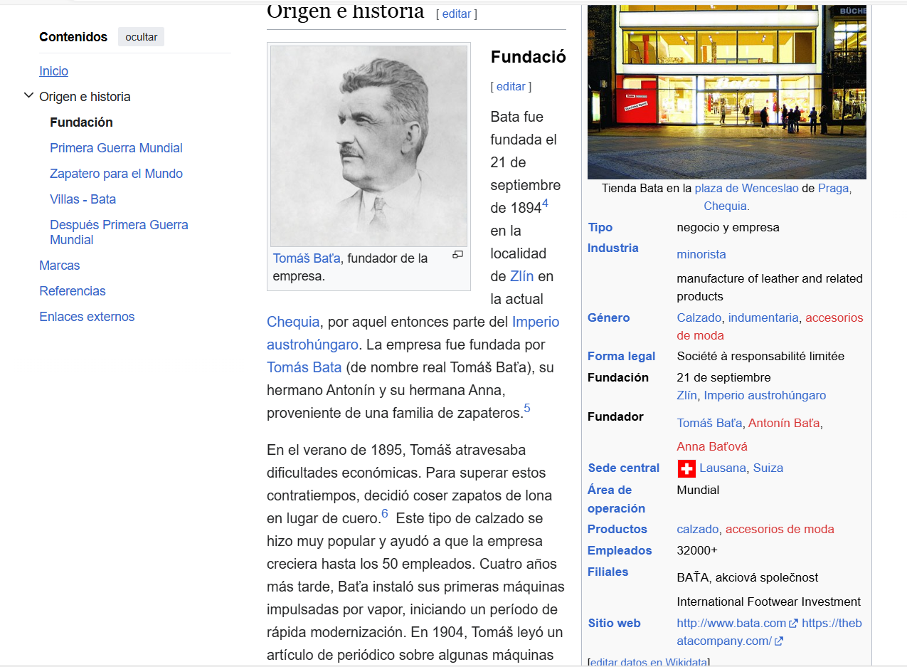This screenshot has width=907, height=667.
Task: Click Chequia link under the store photo
Action: pos(725,206)
